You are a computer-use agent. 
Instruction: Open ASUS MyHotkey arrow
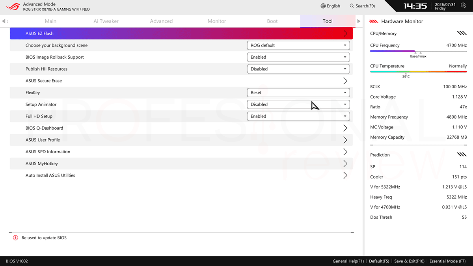pyautogui.click(x=345, y=164)
